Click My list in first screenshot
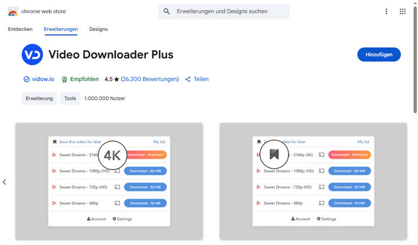Screen dimensions: 418x245 coord(159,142)
